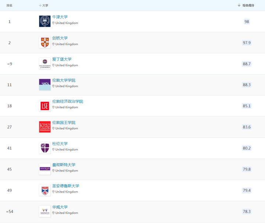The image size is (265, 223).
Task: Click location pin icon under 伦敦国王学院
Action: tap(53, 128)
